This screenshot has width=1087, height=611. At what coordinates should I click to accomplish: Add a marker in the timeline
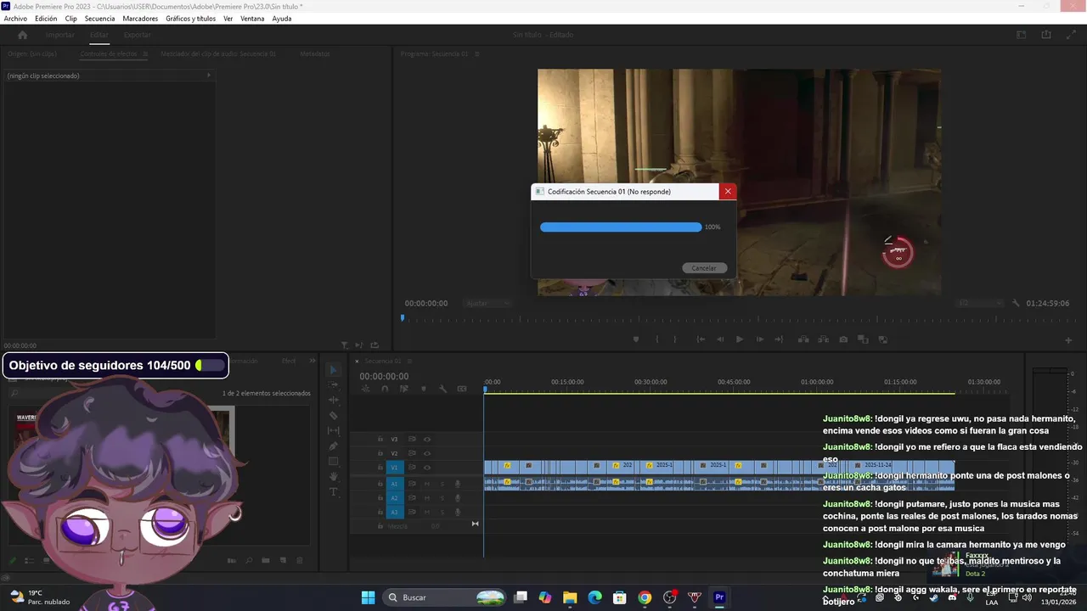[423, 389]
